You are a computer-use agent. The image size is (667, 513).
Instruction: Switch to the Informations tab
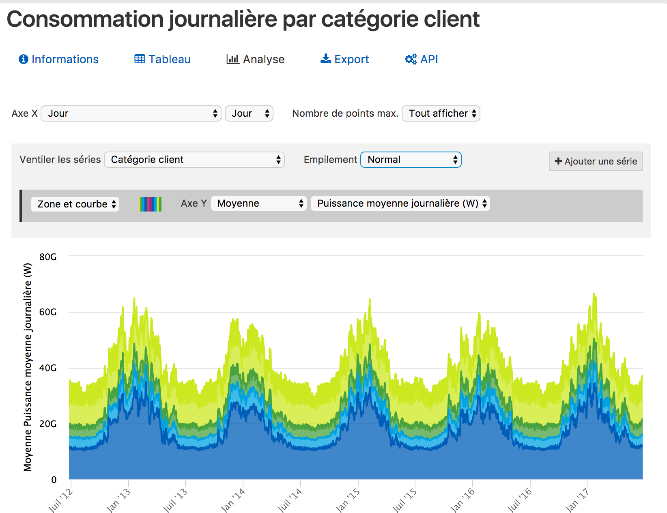coord(65,59)
